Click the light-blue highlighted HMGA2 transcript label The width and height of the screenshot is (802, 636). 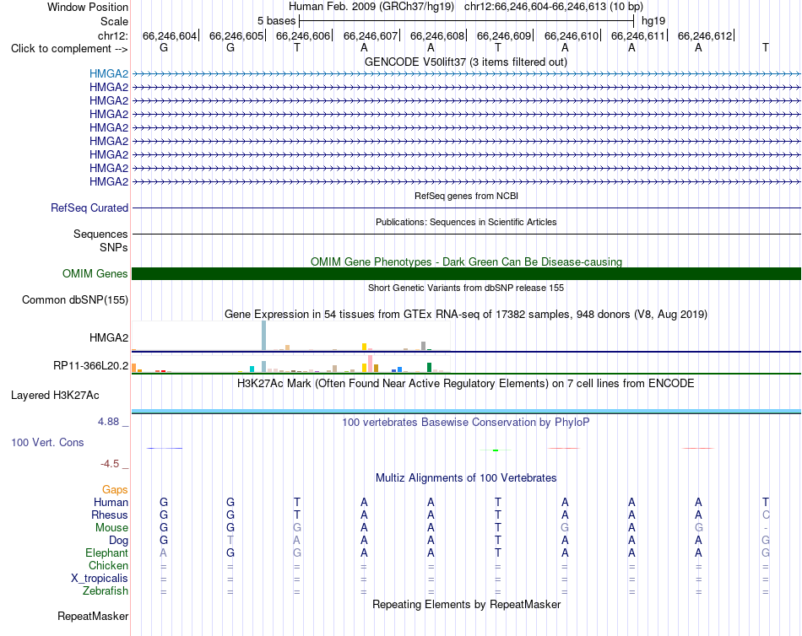click(108, 74)
